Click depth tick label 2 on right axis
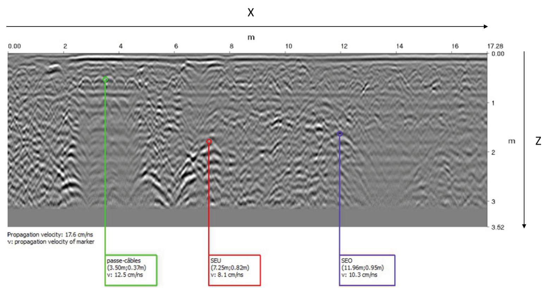The height and width of the screenshot is (288, 555). (x=493, y=153)
